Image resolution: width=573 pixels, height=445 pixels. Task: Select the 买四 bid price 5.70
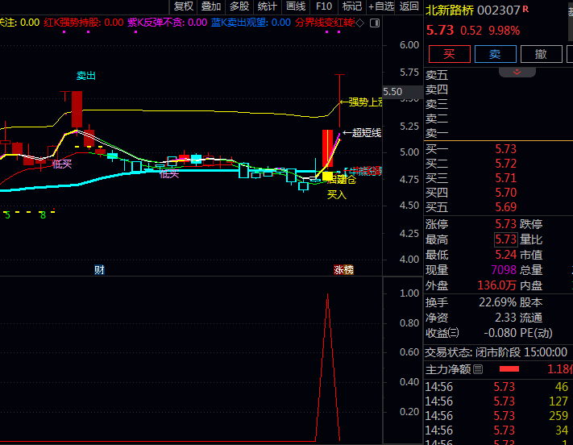coord(505,193)
